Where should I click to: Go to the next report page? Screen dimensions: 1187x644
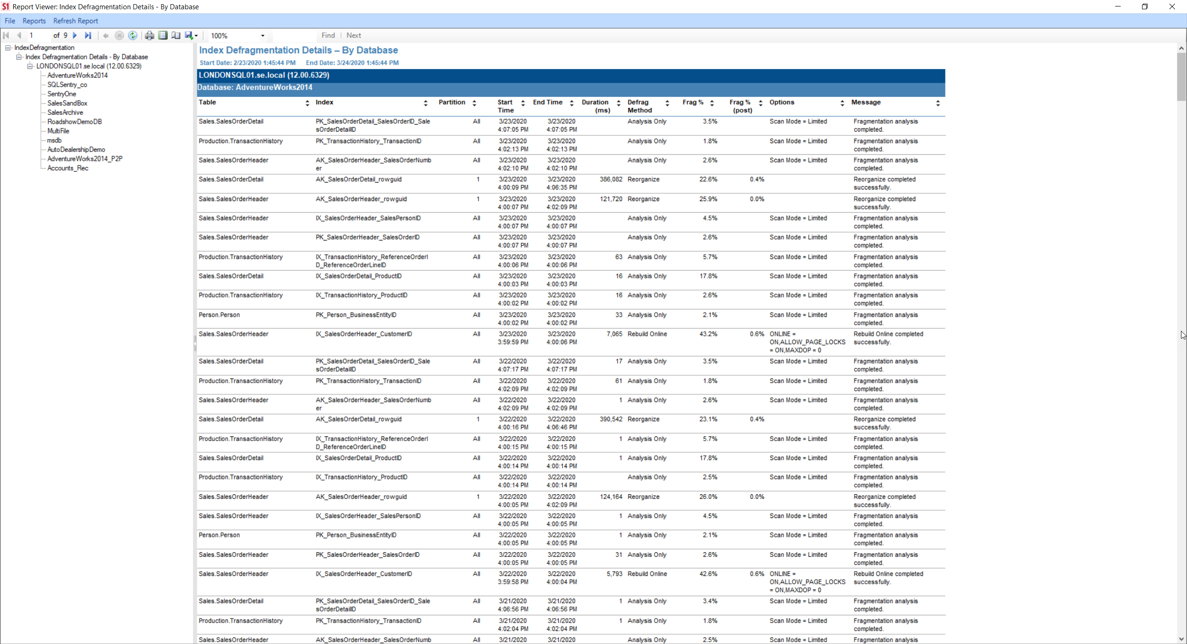click(x=75, y=35)
